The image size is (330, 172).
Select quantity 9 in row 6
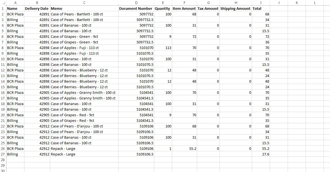coord(163,37)
